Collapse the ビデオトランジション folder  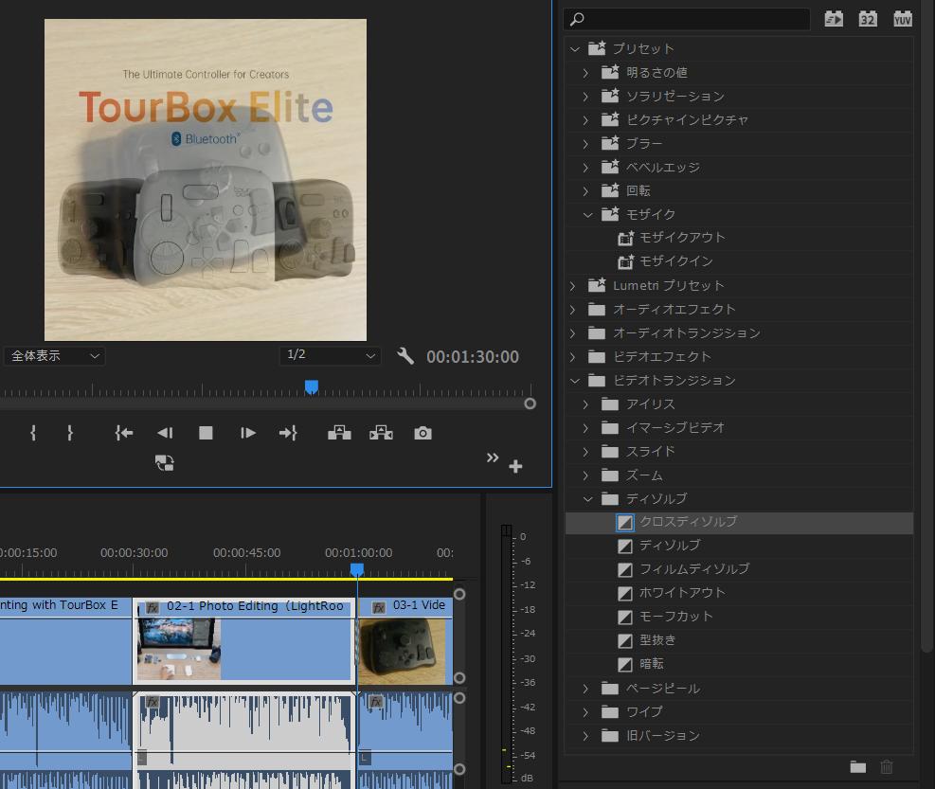[575, 381]
